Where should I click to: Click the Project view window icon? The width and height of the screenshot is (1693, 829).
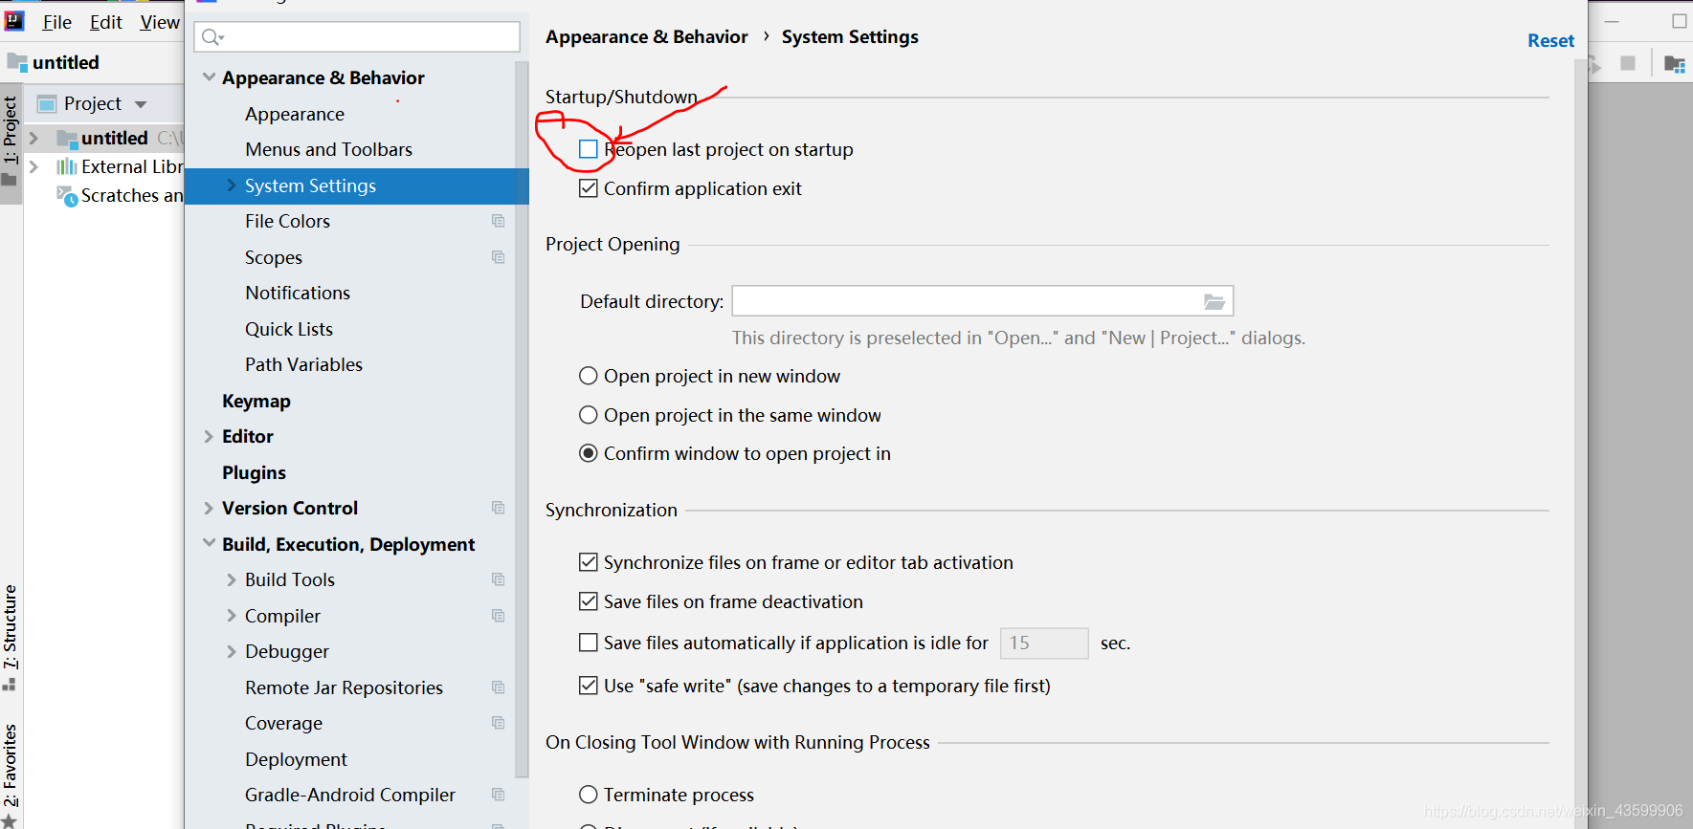click(47, 103)
